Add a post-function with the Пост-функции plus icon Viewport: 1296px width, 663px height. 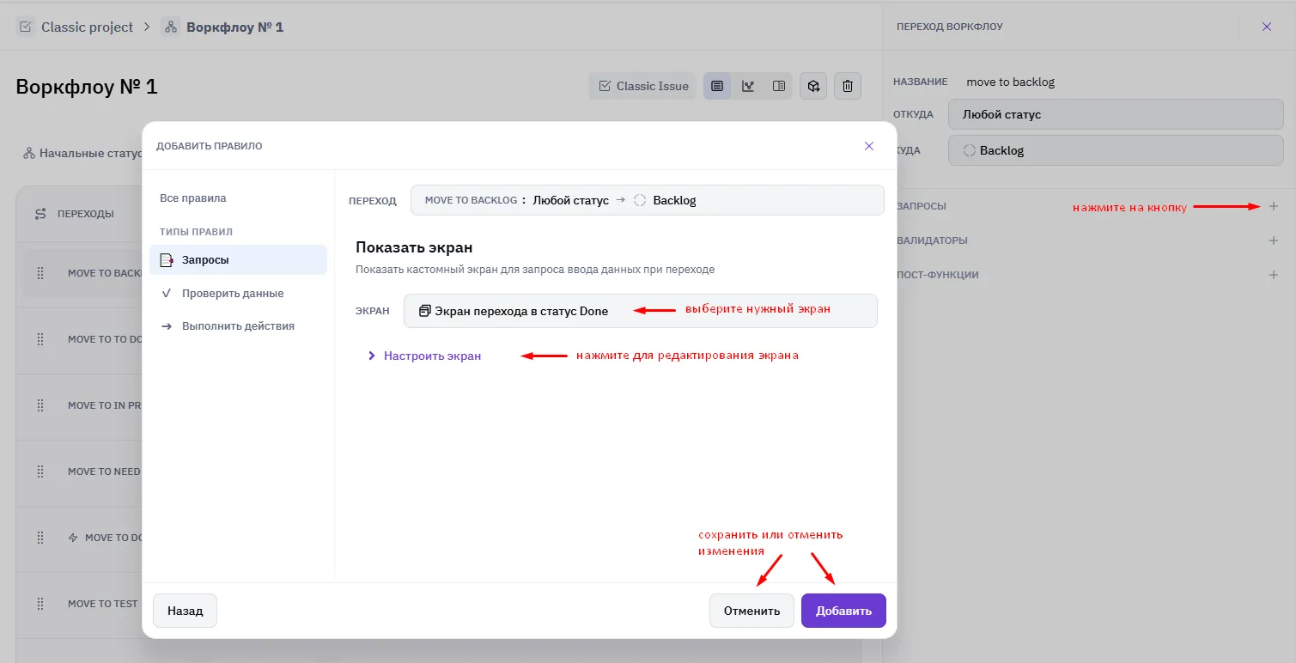pos(1274,275)
